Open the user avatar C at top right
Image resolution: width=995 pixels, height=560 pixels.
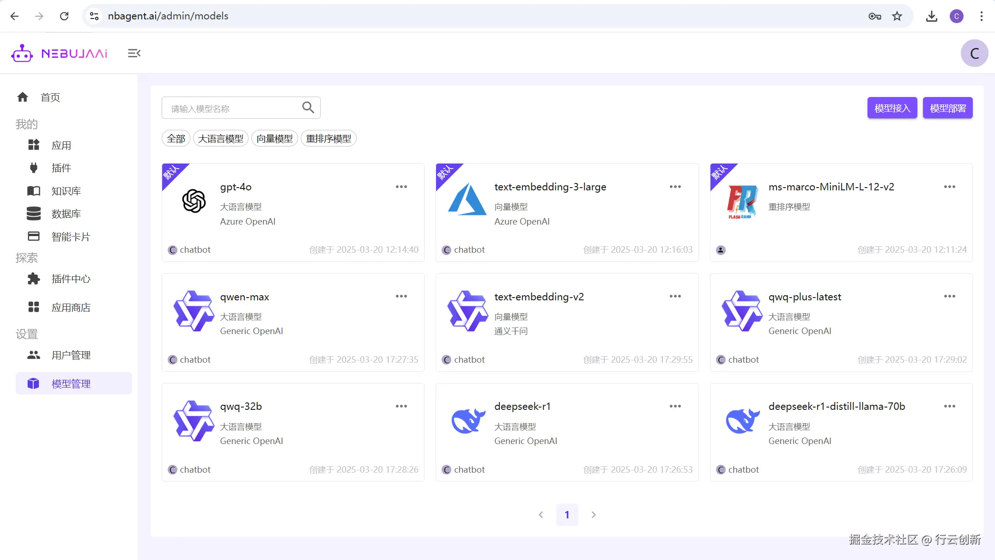974,54
